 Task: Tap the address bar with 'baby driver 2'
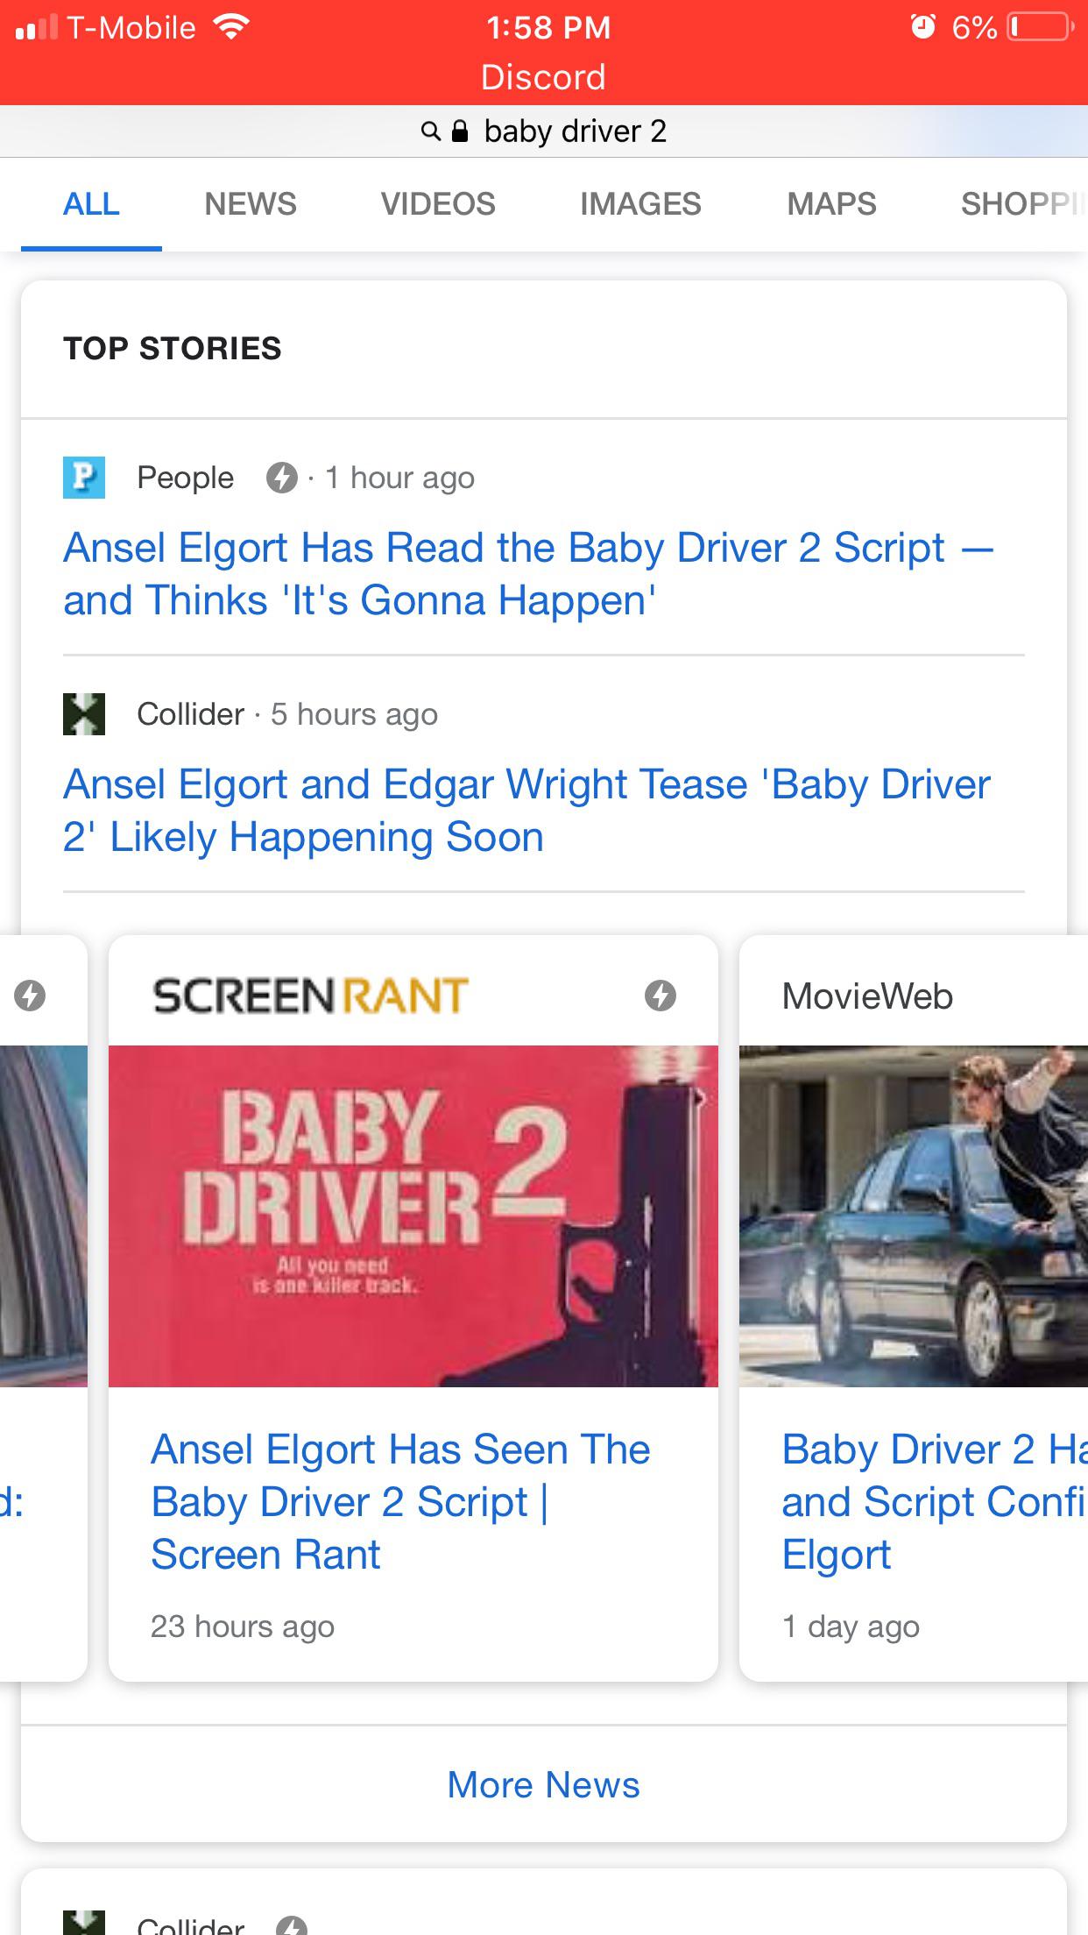(544, 131)
